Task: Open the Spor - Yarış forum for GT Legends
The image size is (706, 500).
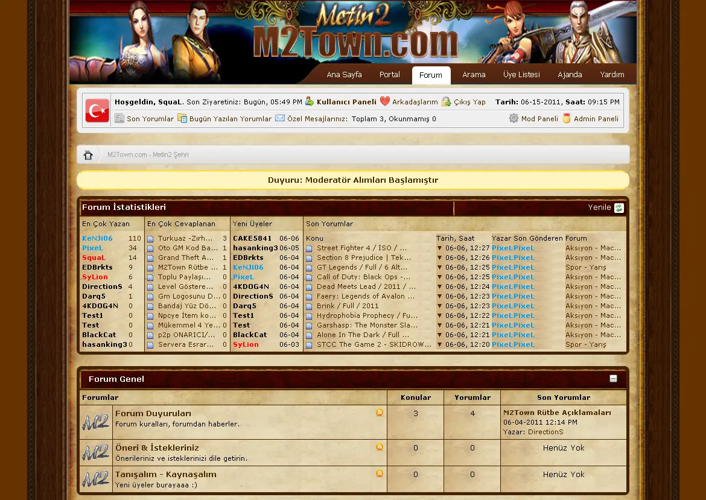Action: click(586, 267)
